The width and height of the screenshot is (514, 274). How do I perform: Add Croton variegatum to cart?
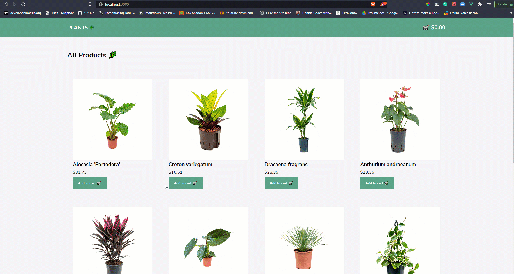(x=186, y=183)
